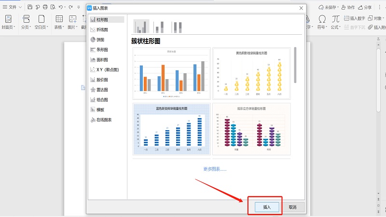
Task: Click the print icon in quick toolbar
Action: (45, 7)
